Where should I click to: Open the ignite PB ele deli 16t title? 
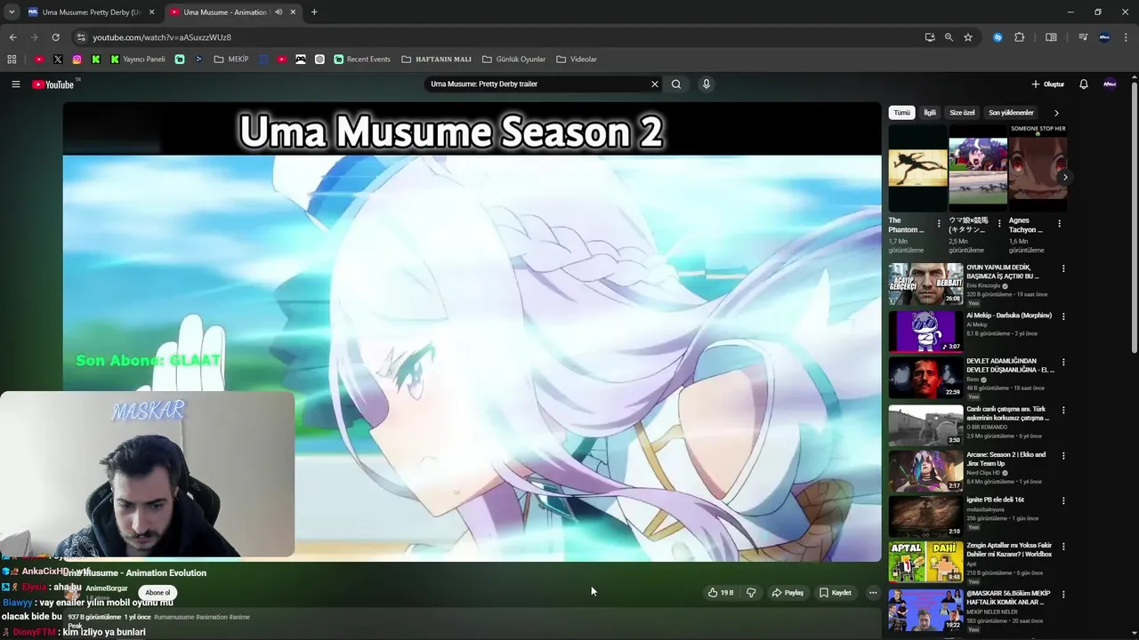(x=995, y=500)
